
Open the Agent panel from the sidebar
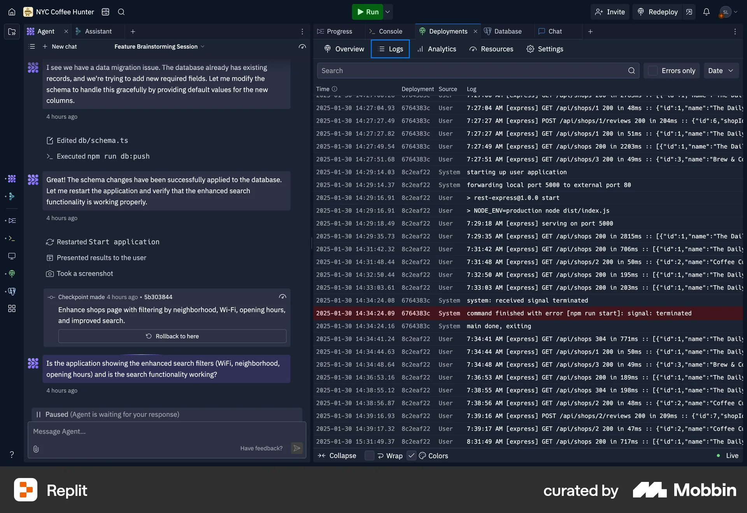point(12,179)
